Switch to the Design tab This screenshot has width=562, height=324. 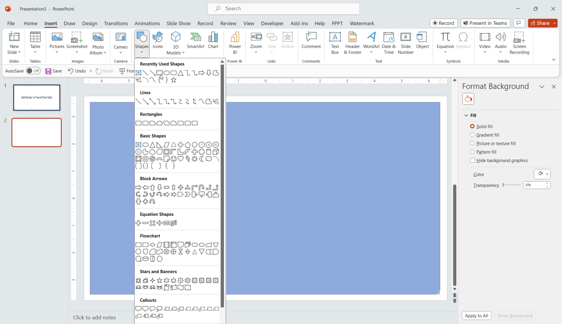[90, 23]
